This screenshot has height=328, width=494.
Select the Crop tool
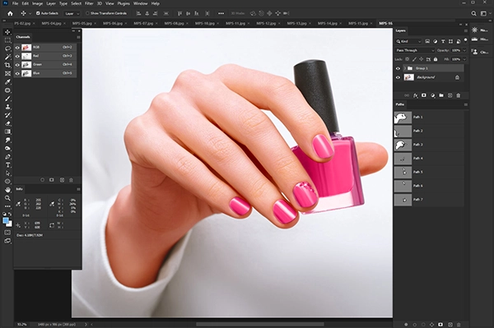pos(7,65)
